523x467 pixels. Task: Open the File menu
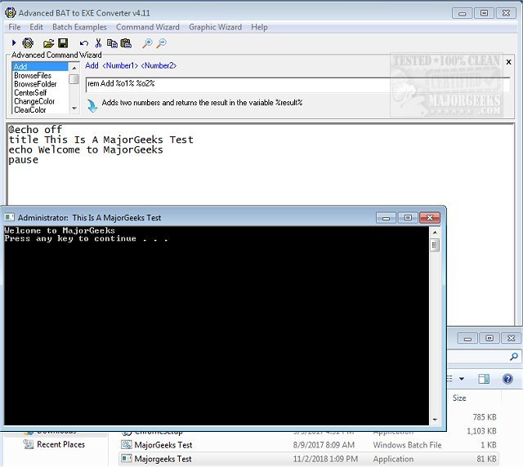(15, 27)
